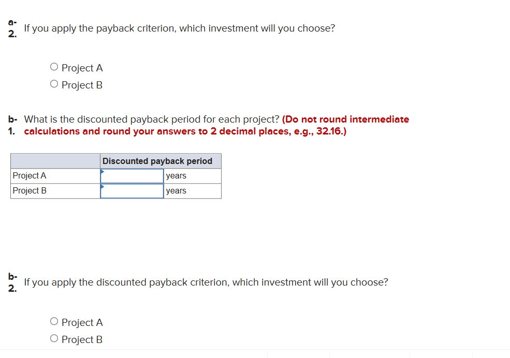
Task: Click the years label beside Project A's input
Action: point(175,175)
